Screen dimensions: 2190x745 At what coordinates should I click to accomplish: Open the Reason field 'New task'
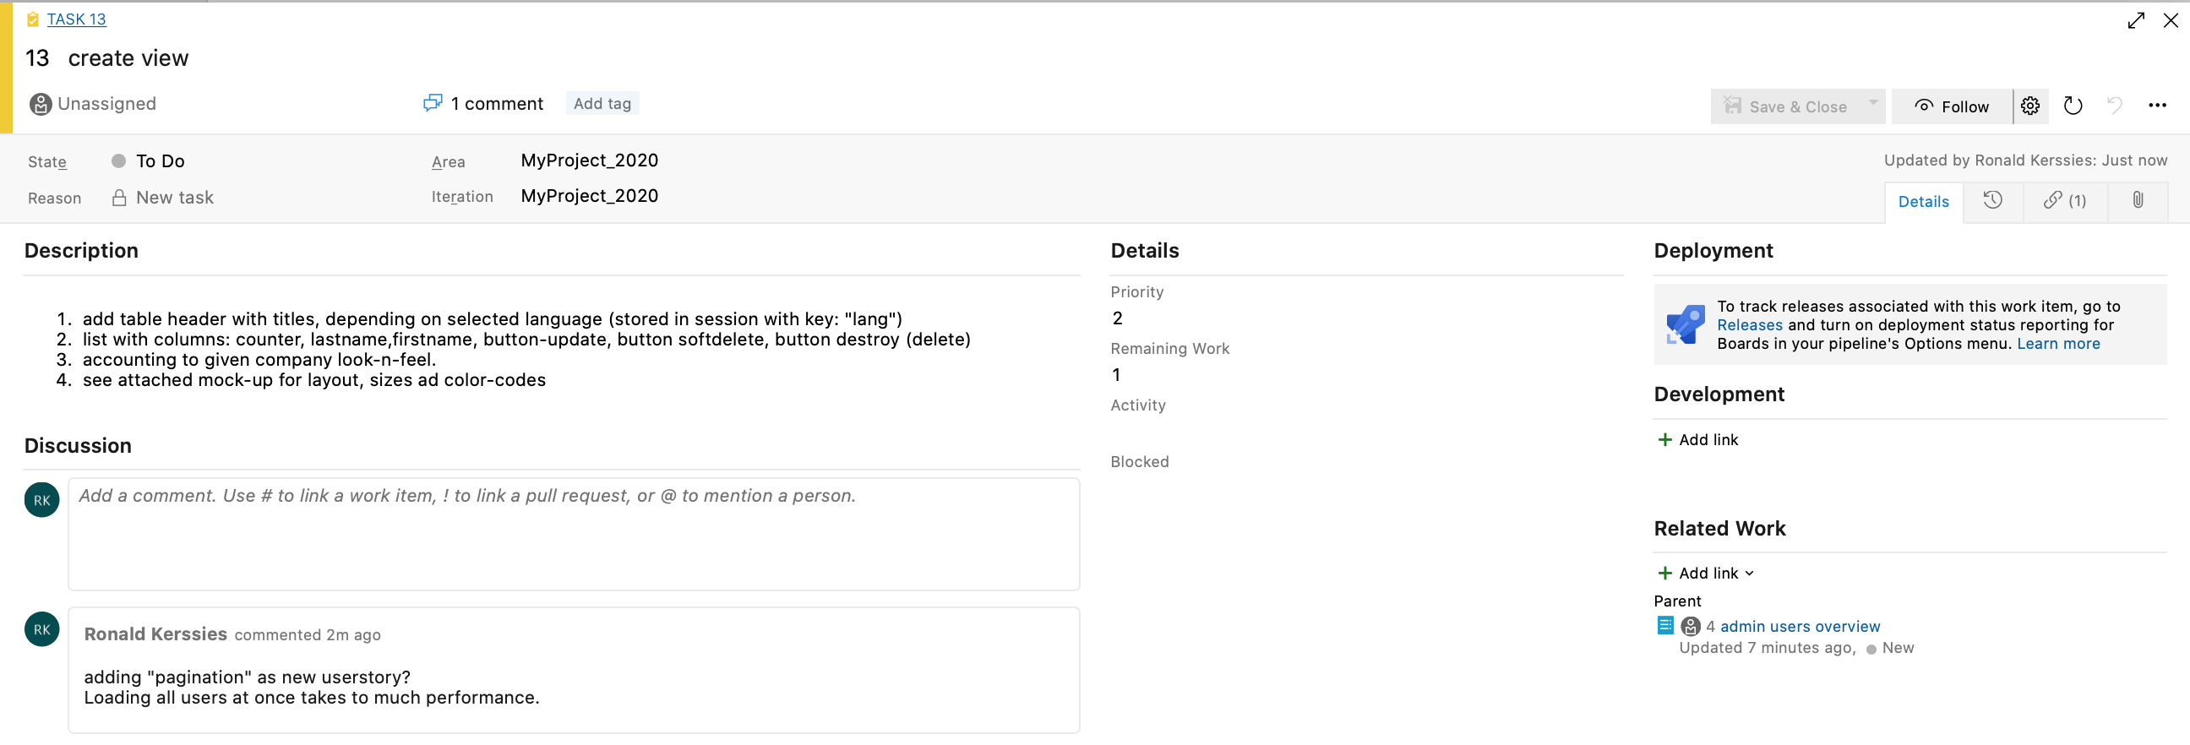pyautogui.click(x=174, y=197)
